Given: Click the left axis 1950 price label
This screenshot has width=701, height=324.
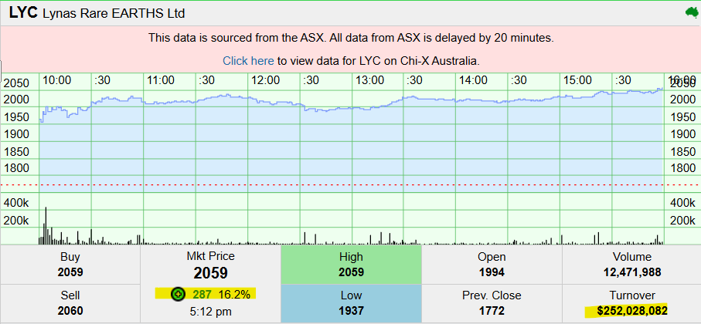Looking at the screenshot, I should point(16,117).
